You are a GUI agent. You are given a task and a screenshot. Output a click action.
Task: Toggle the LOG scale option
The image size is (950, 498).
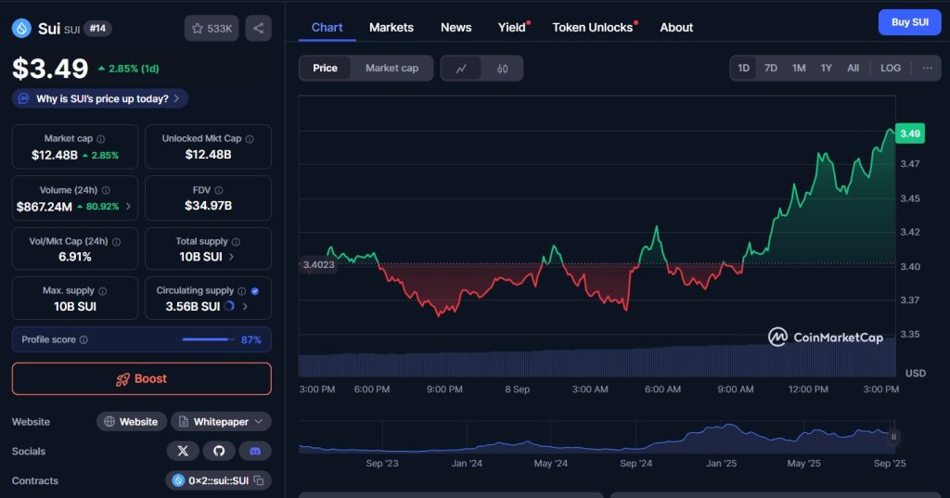(x=891, y=68)
